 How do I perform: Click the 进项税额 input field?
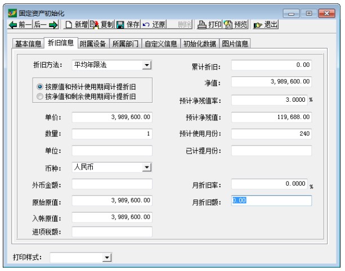coord(112,232)
